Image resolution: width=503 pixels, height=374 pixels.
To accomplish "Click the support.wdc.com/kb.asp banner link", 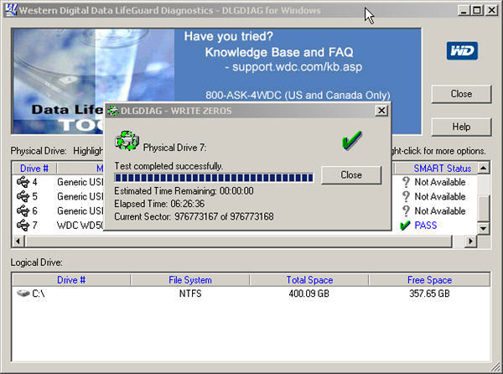I will coord(297,67).
